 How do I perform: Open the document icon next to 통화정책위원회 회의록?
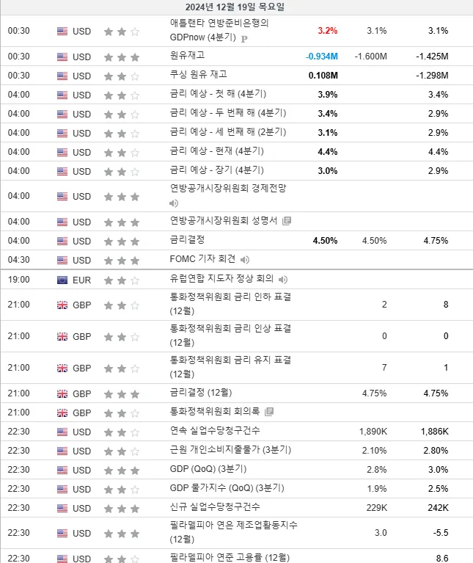(x=269, y=412)
